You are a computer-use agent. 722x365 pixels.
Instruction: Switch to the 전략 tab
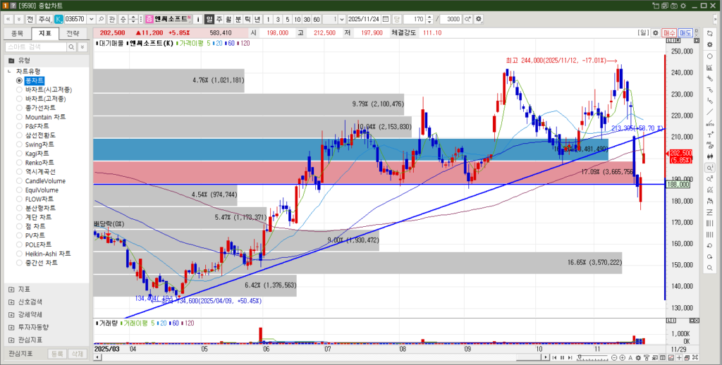pos(73,33)
